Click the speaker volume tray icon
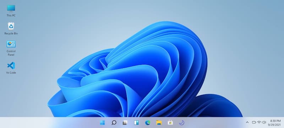Screen dimensions: 284x128 pos(264,122)
